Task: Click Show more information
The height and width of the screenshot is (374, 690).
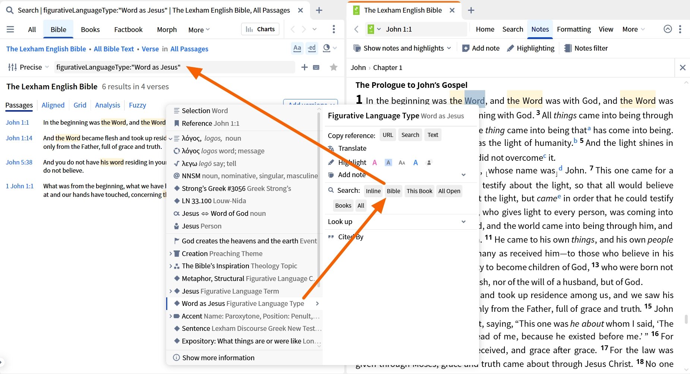Action: point(214,358)
